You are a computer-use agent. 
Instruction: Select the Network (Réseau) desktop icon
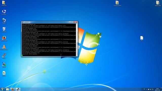point(4,21)
